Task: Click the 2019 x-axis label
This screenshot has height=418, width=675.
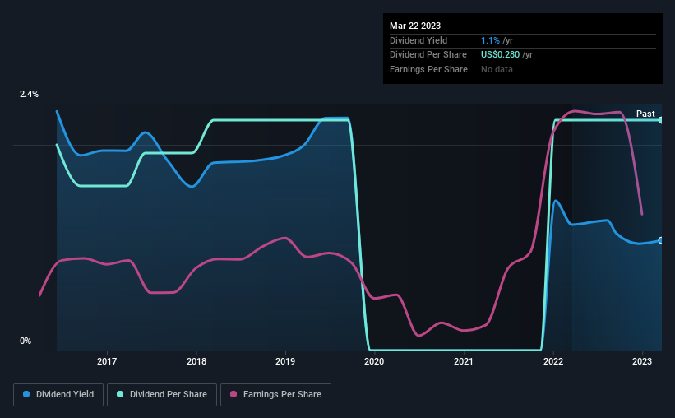Action: click(285, 361)
